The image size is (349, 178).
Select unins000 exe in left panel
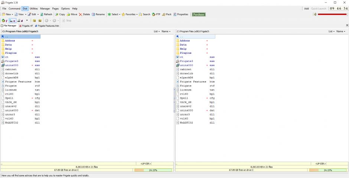click(20, 65)
